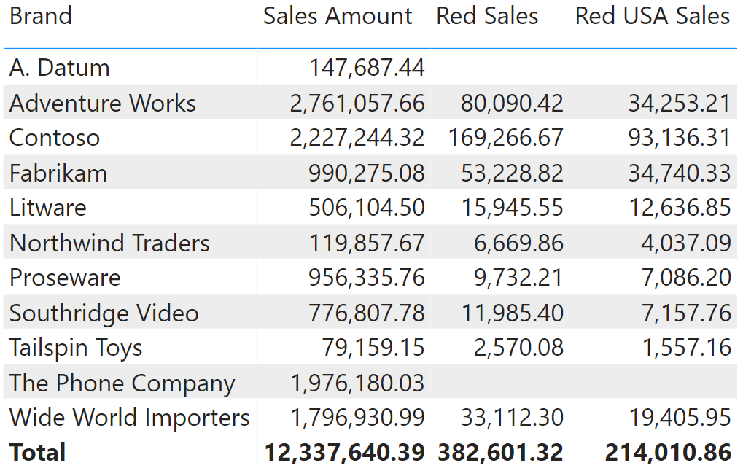Select Sales Amount value 776,807.78
Screen dimensions: 743x468
click(367, 313)
